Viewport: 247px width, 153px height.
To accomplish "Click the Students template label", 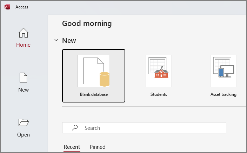I will pyautogui.click(x=159, y=94).
